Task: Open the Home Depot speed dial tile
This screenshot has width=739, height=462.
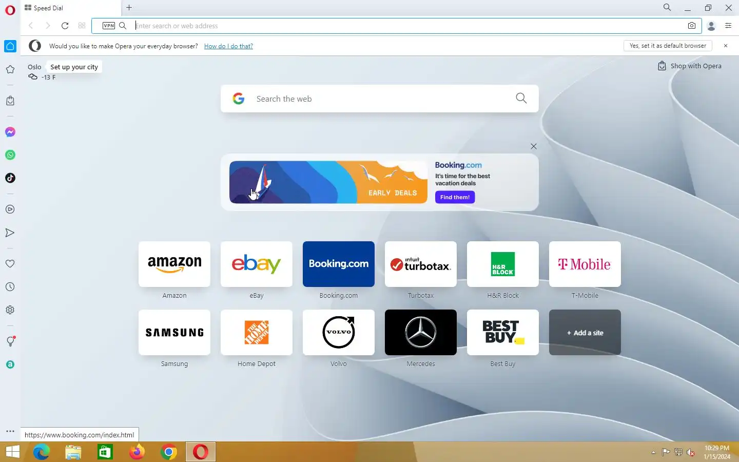Action: 257,332
